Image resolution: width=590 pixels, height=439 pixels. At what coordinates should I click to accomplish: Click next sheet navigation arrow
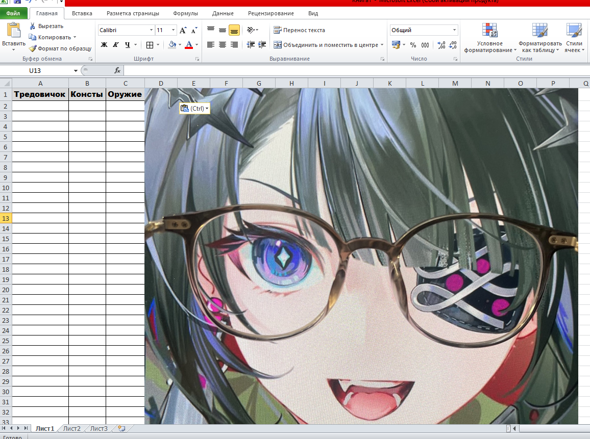point(18,428)
